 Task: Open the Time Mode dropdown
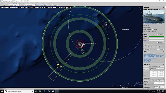click(30, 5)
